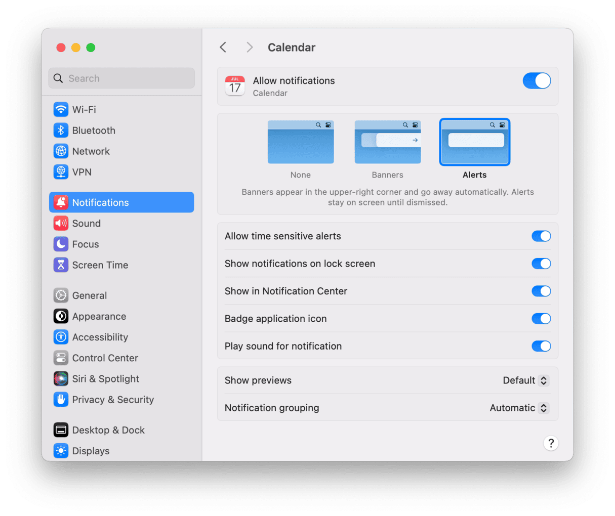Open Siri & Spotlight icon
This screenshot has height=516, width=615.
[x=61, y=379]
